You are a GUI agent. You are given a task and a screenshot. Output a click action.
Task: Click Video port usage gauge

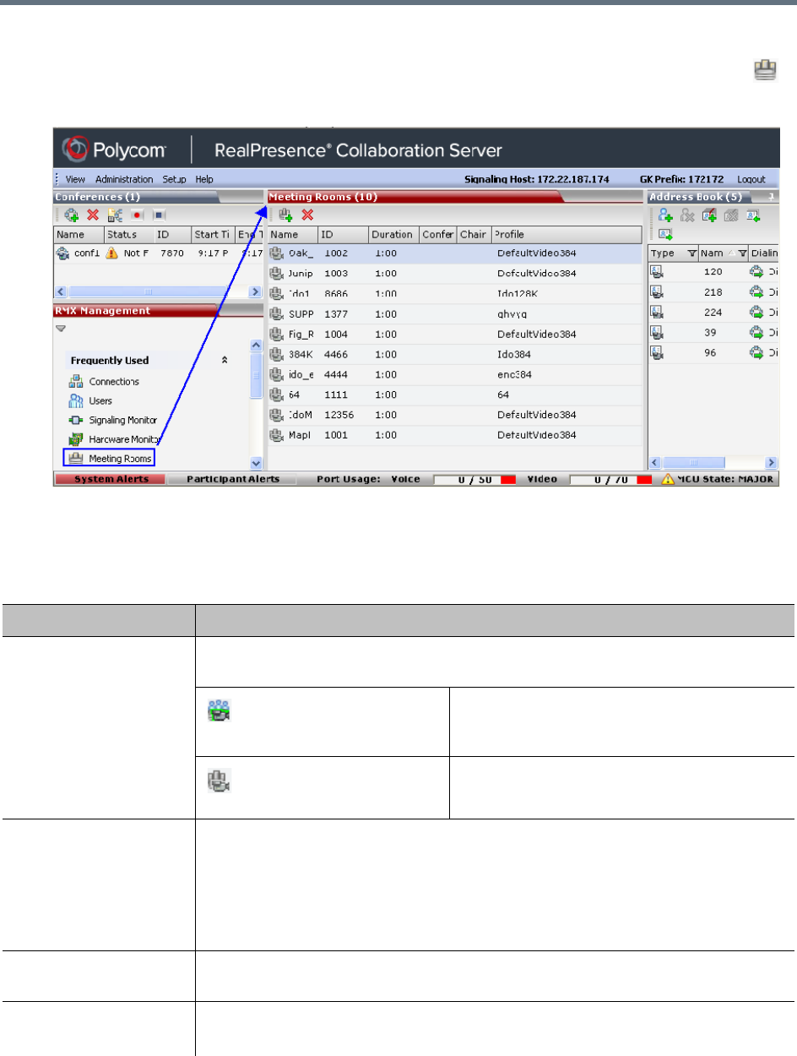[x=611, y=480]
